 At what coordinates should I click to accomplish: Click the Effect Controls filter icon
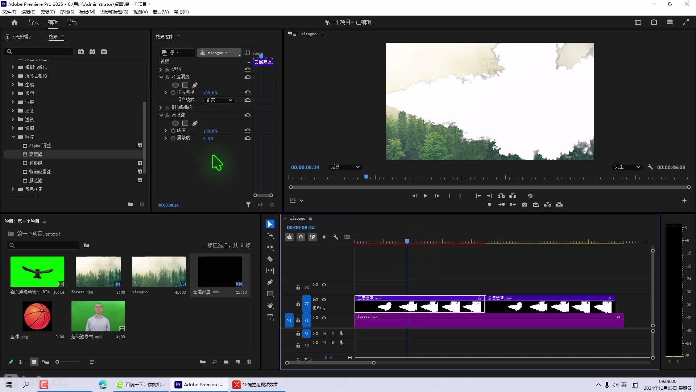(248, 205)
